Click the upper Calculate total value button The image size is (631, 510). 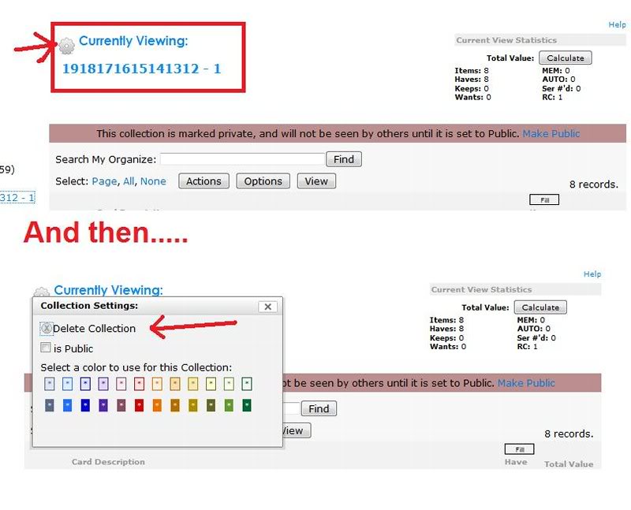click(565, 58)
